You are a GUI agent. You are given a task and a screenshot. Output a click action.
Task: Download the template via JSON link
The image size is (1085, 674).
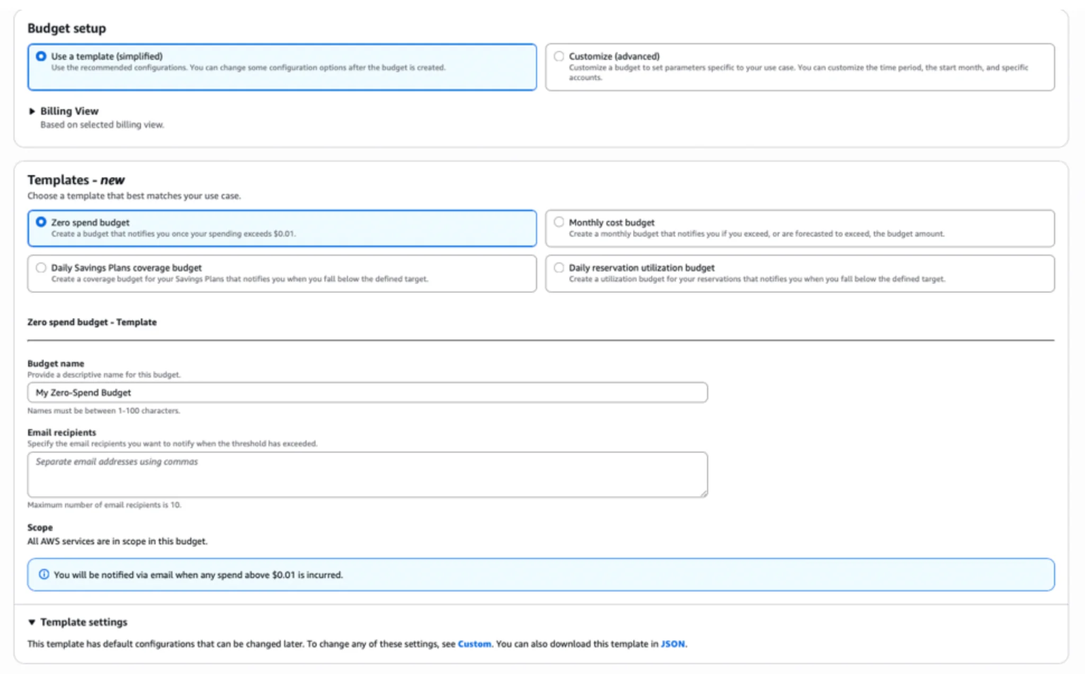[x=672, y=644]
